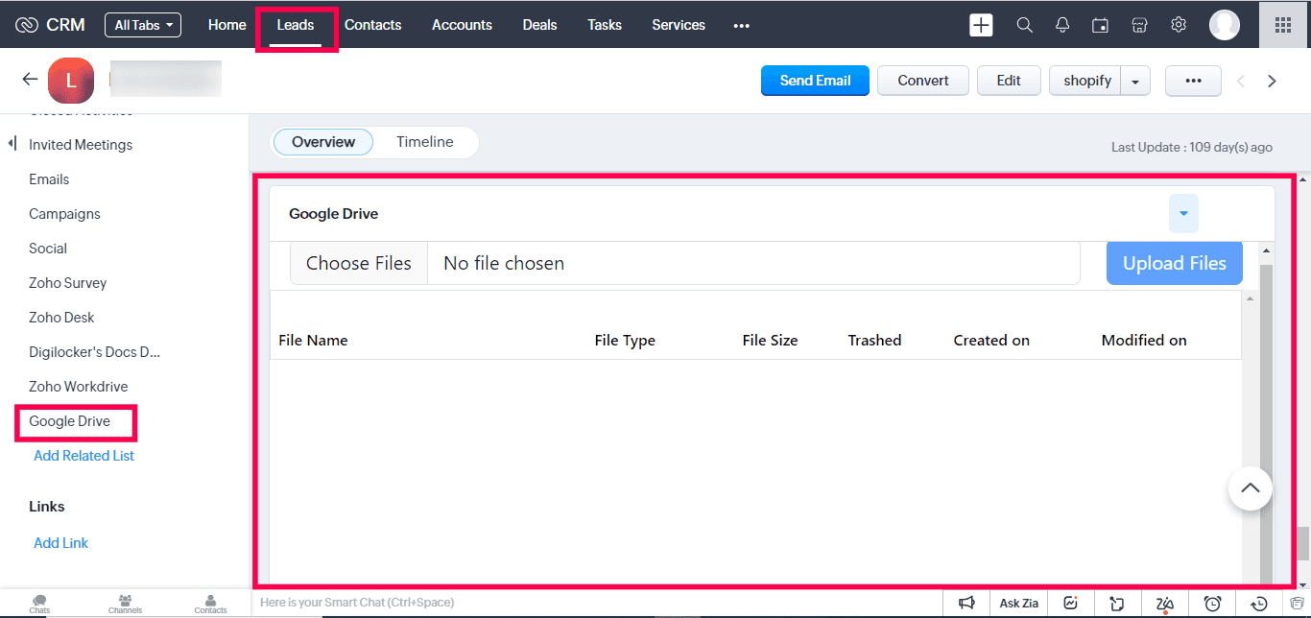The image size is (1311, 618).
Task: Click the Add Related List link
Action: point(84,456)
